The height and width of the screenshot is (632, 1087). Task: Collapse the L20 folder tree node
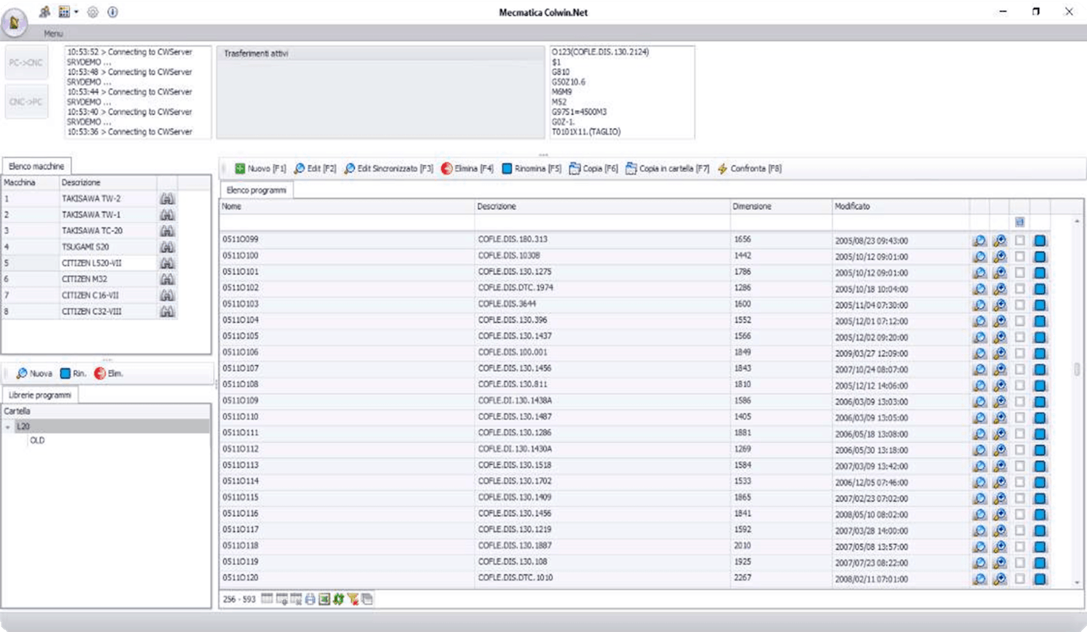[8, 427]
